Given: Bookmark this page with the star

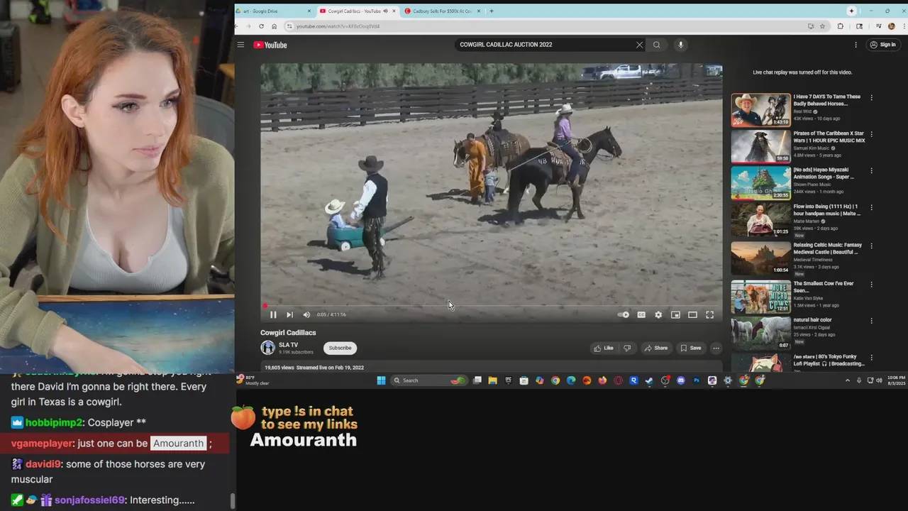Looking at the screenshot, I should click(822, 26).
